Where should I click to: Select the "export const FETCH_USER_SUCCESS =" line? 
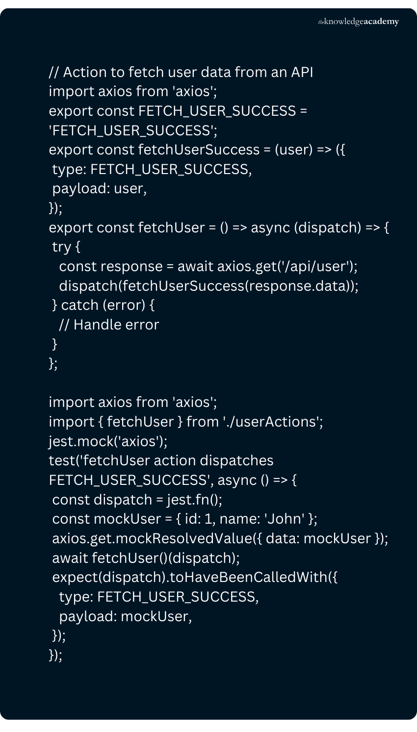point(178,111)
